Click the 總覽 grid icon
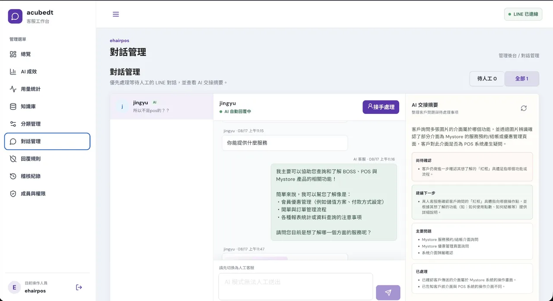The height and width of the screenshot is (301, 553). [x=13, y=54]
